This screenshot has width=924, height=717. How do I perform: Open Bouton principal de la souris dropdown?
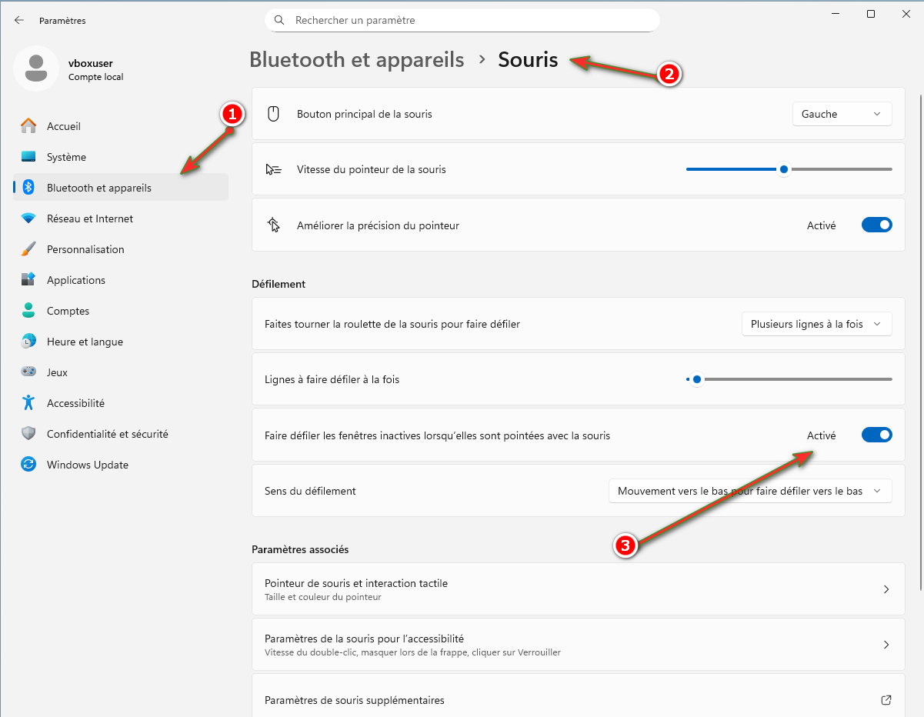click(x=842, y=114)
